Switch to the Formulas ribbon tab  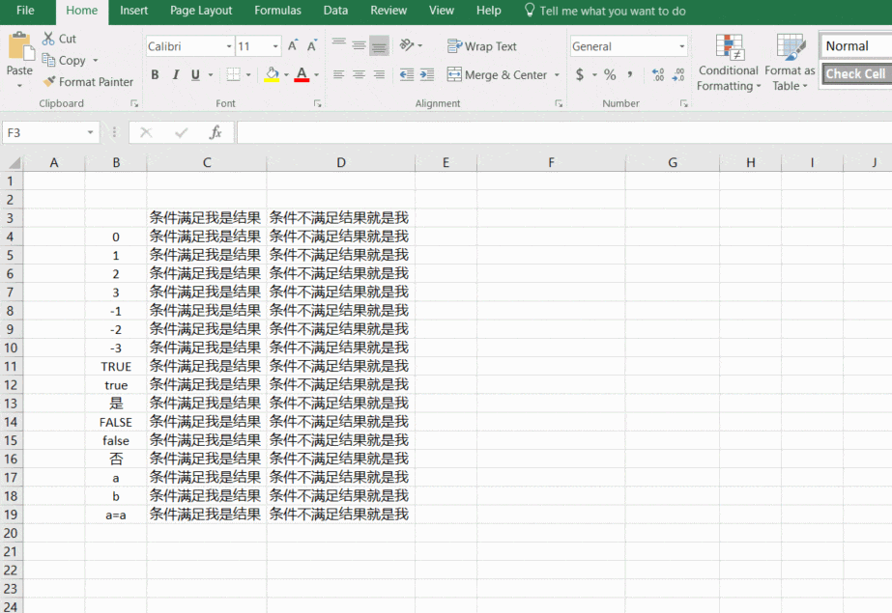pyautogui.click(x=277, y=11)
